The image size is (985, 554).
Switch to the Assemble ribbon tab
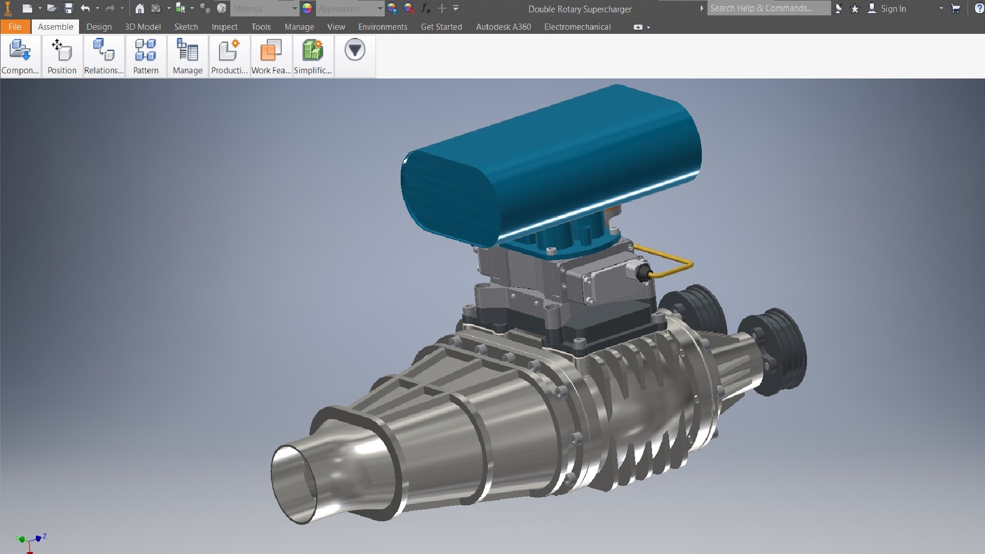[x=55, y=27]
